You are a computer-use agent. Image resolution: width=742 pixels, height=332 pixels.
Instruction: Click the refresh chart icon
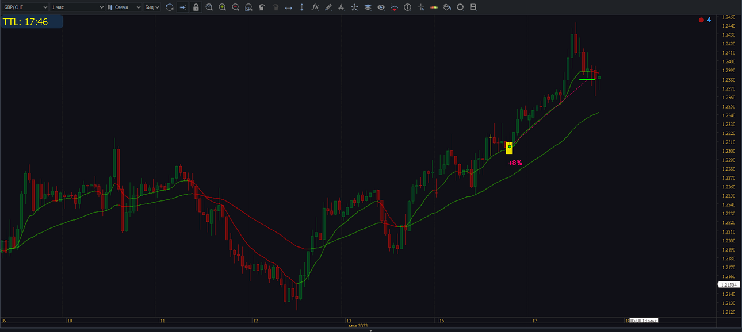(170, 7)
